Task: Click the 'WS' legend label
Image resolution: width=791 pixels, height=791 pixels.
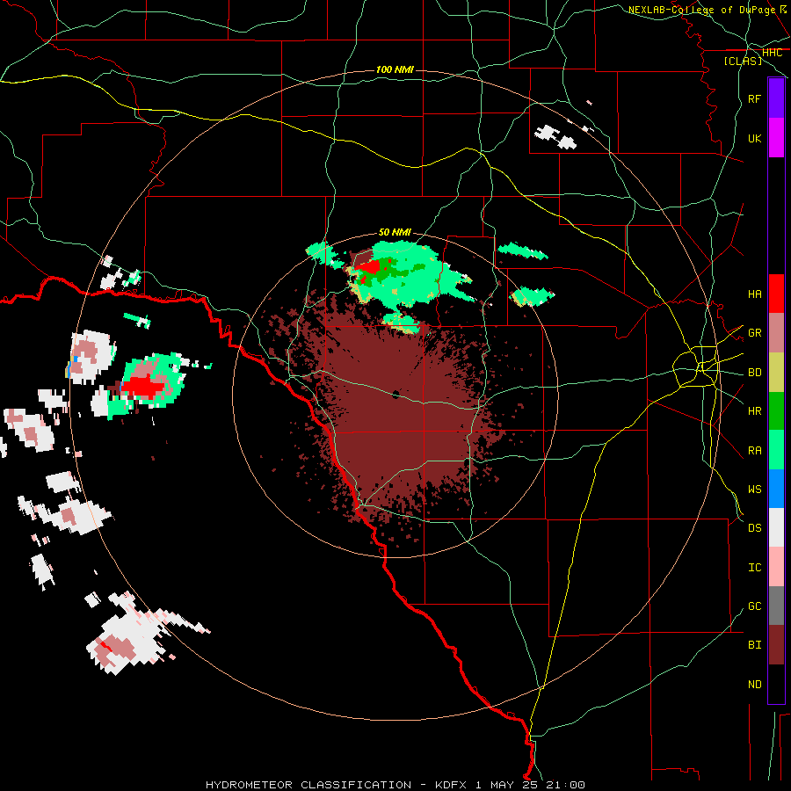Action: tap(755, 490)
